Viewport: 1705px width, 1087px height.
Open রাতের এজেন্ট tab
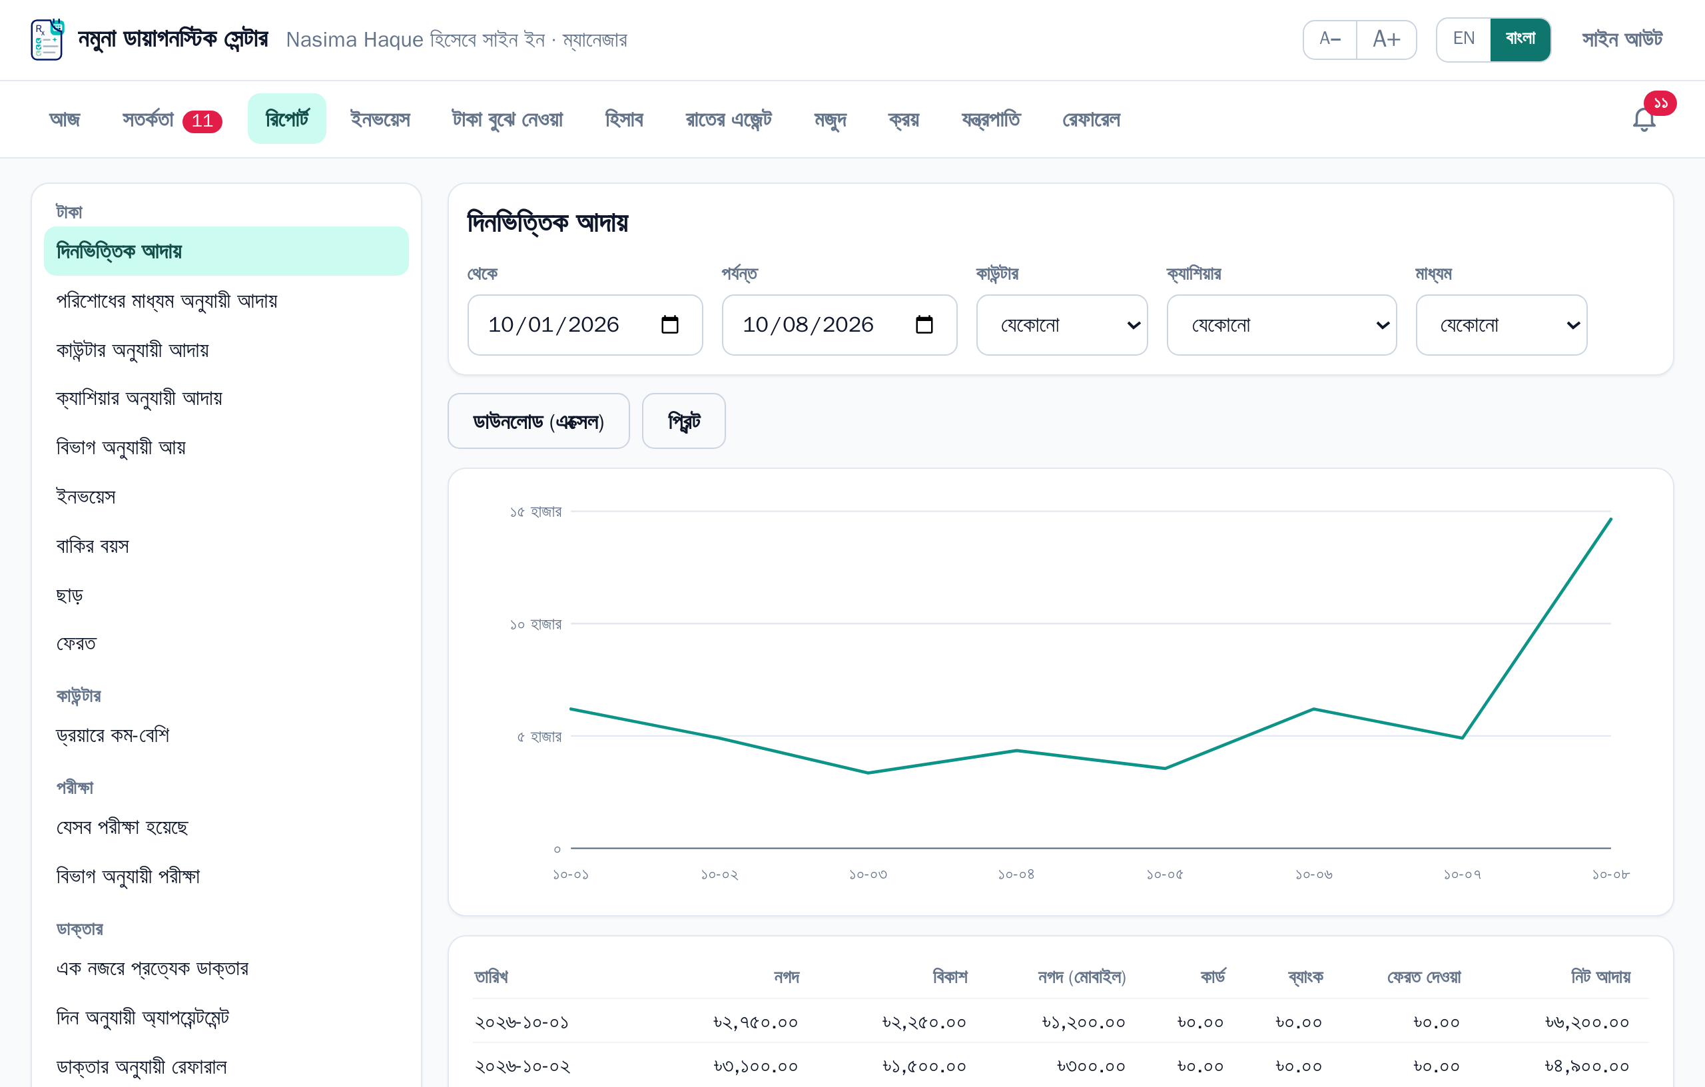[x=729, y=119]
